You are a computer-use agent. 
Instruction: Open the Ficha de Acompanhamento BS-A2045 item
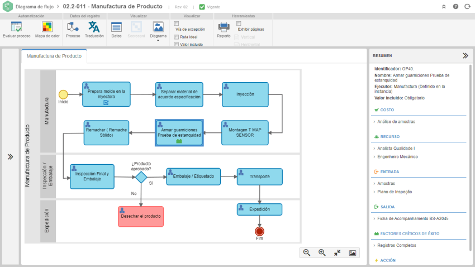[412, 218]
